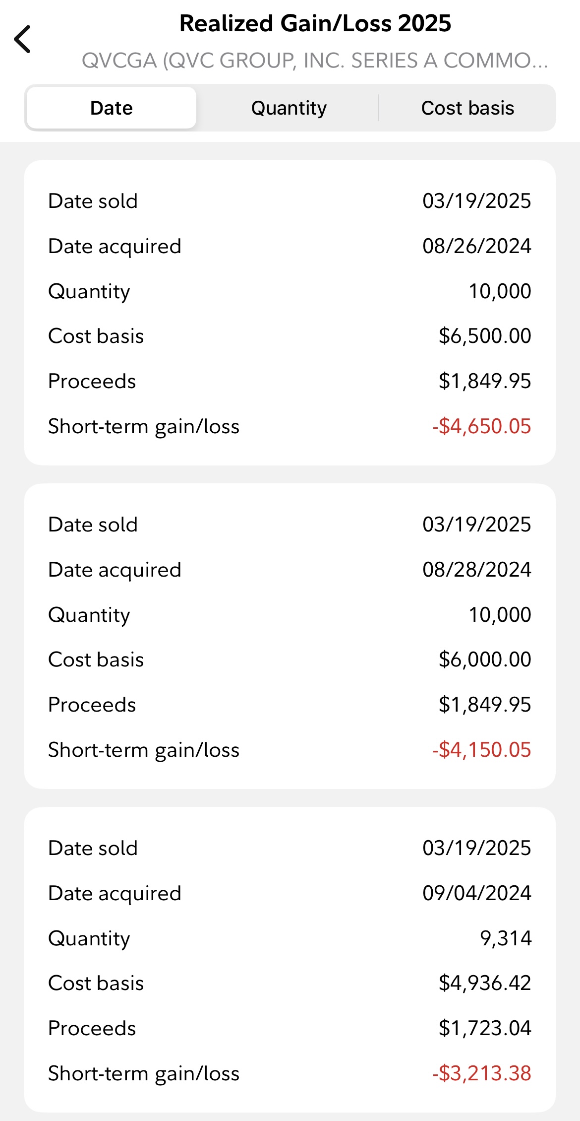Tap the $6,500.00 cost basis amount
This screenshot has width=580, height=1121.
[x=484, y=336]
